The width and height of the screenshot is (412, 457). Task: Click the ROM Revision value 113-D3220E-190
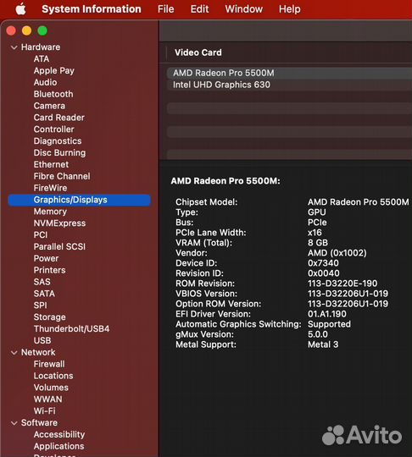[342, 284]
